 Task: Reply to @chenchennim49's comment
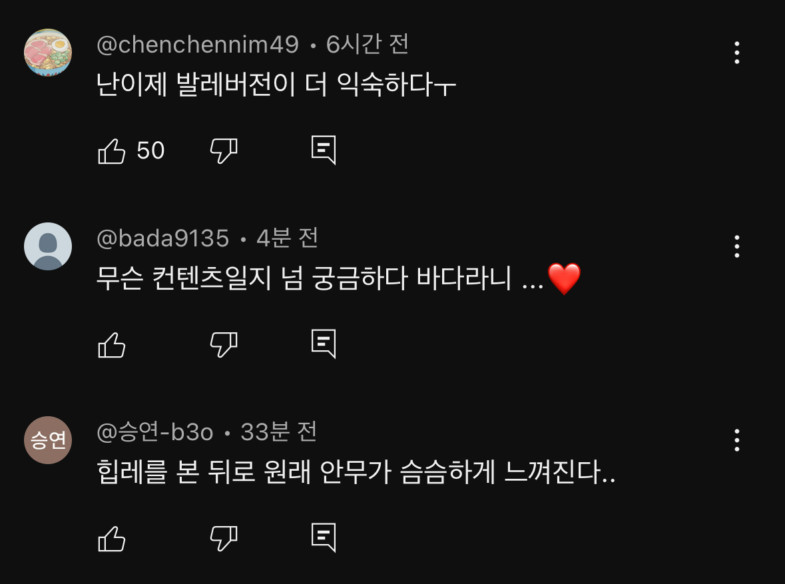pos(324,151)
